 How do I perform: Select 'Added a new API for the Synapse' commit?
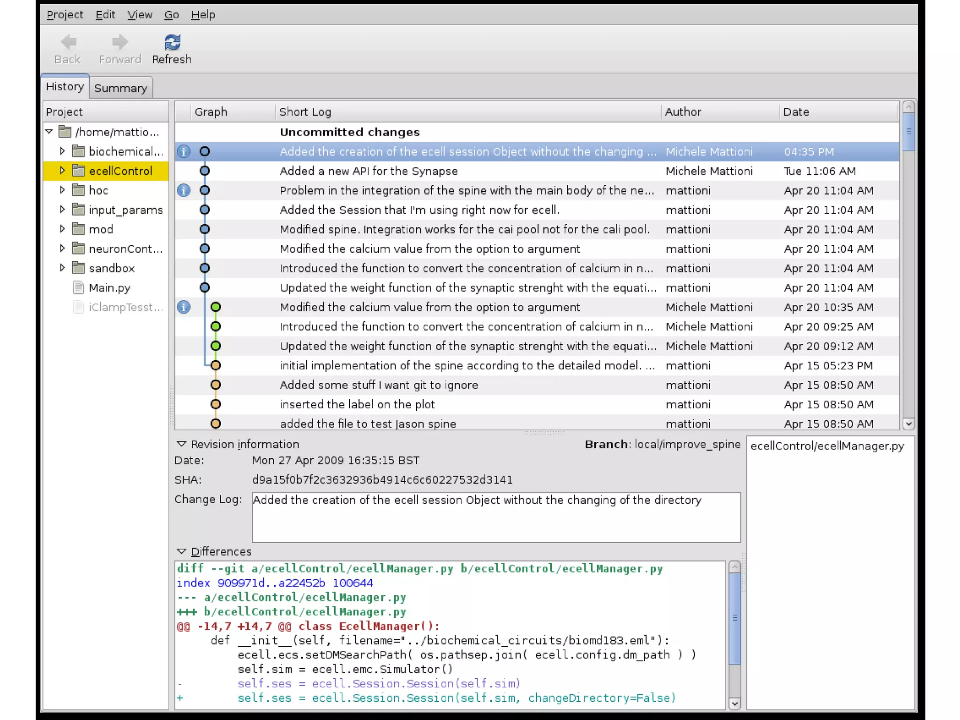(368, 171)
